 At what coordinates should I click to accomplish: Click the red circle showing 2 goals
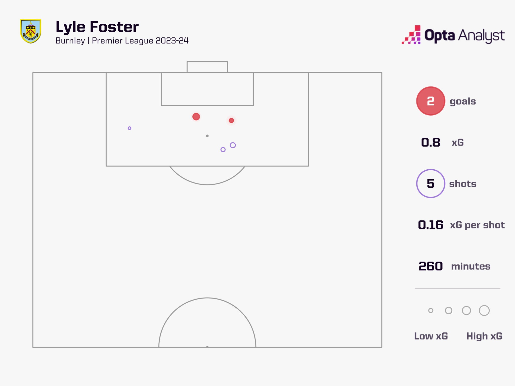(x=431, y=101)
